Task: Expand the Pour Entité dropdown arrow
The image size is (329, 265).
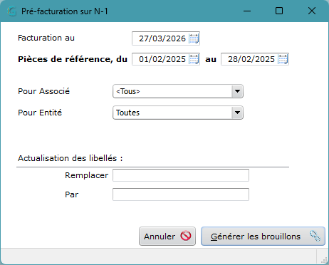Action: click(x=237, y=113)
